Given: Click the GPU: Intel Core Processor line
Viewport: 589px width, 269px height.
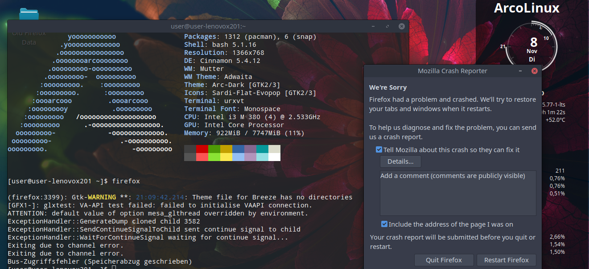Looking at the screenshot, I should 234,125.
